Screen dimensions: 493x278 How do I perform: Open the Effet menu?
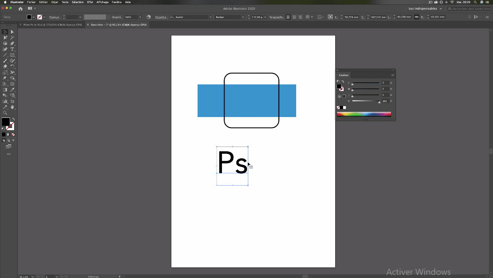tap(90, 2)
